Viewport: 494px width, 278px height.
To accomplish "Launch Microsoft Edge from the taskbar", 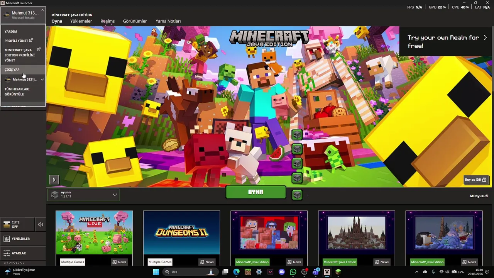I will [x=237, y=272].
